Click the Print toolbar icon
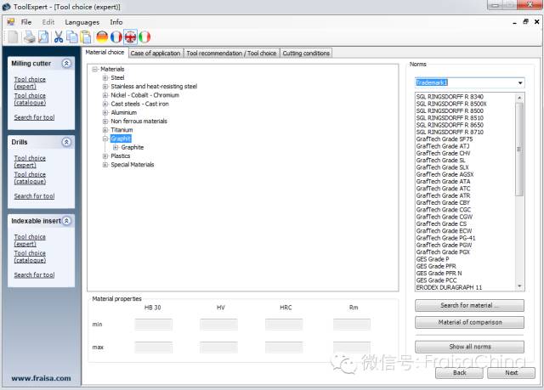The height and width of the screenshot is (390, 544). [30, 37]
